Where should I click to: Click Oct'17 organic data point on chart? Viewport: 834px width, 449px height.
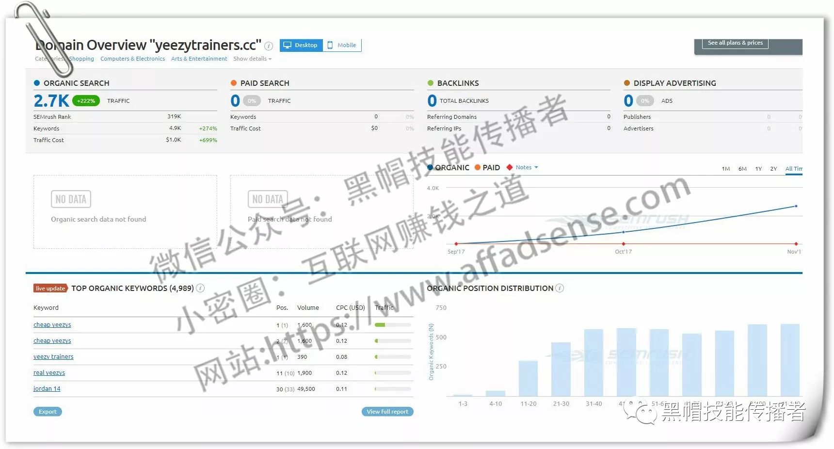click(x=624, y=232)
